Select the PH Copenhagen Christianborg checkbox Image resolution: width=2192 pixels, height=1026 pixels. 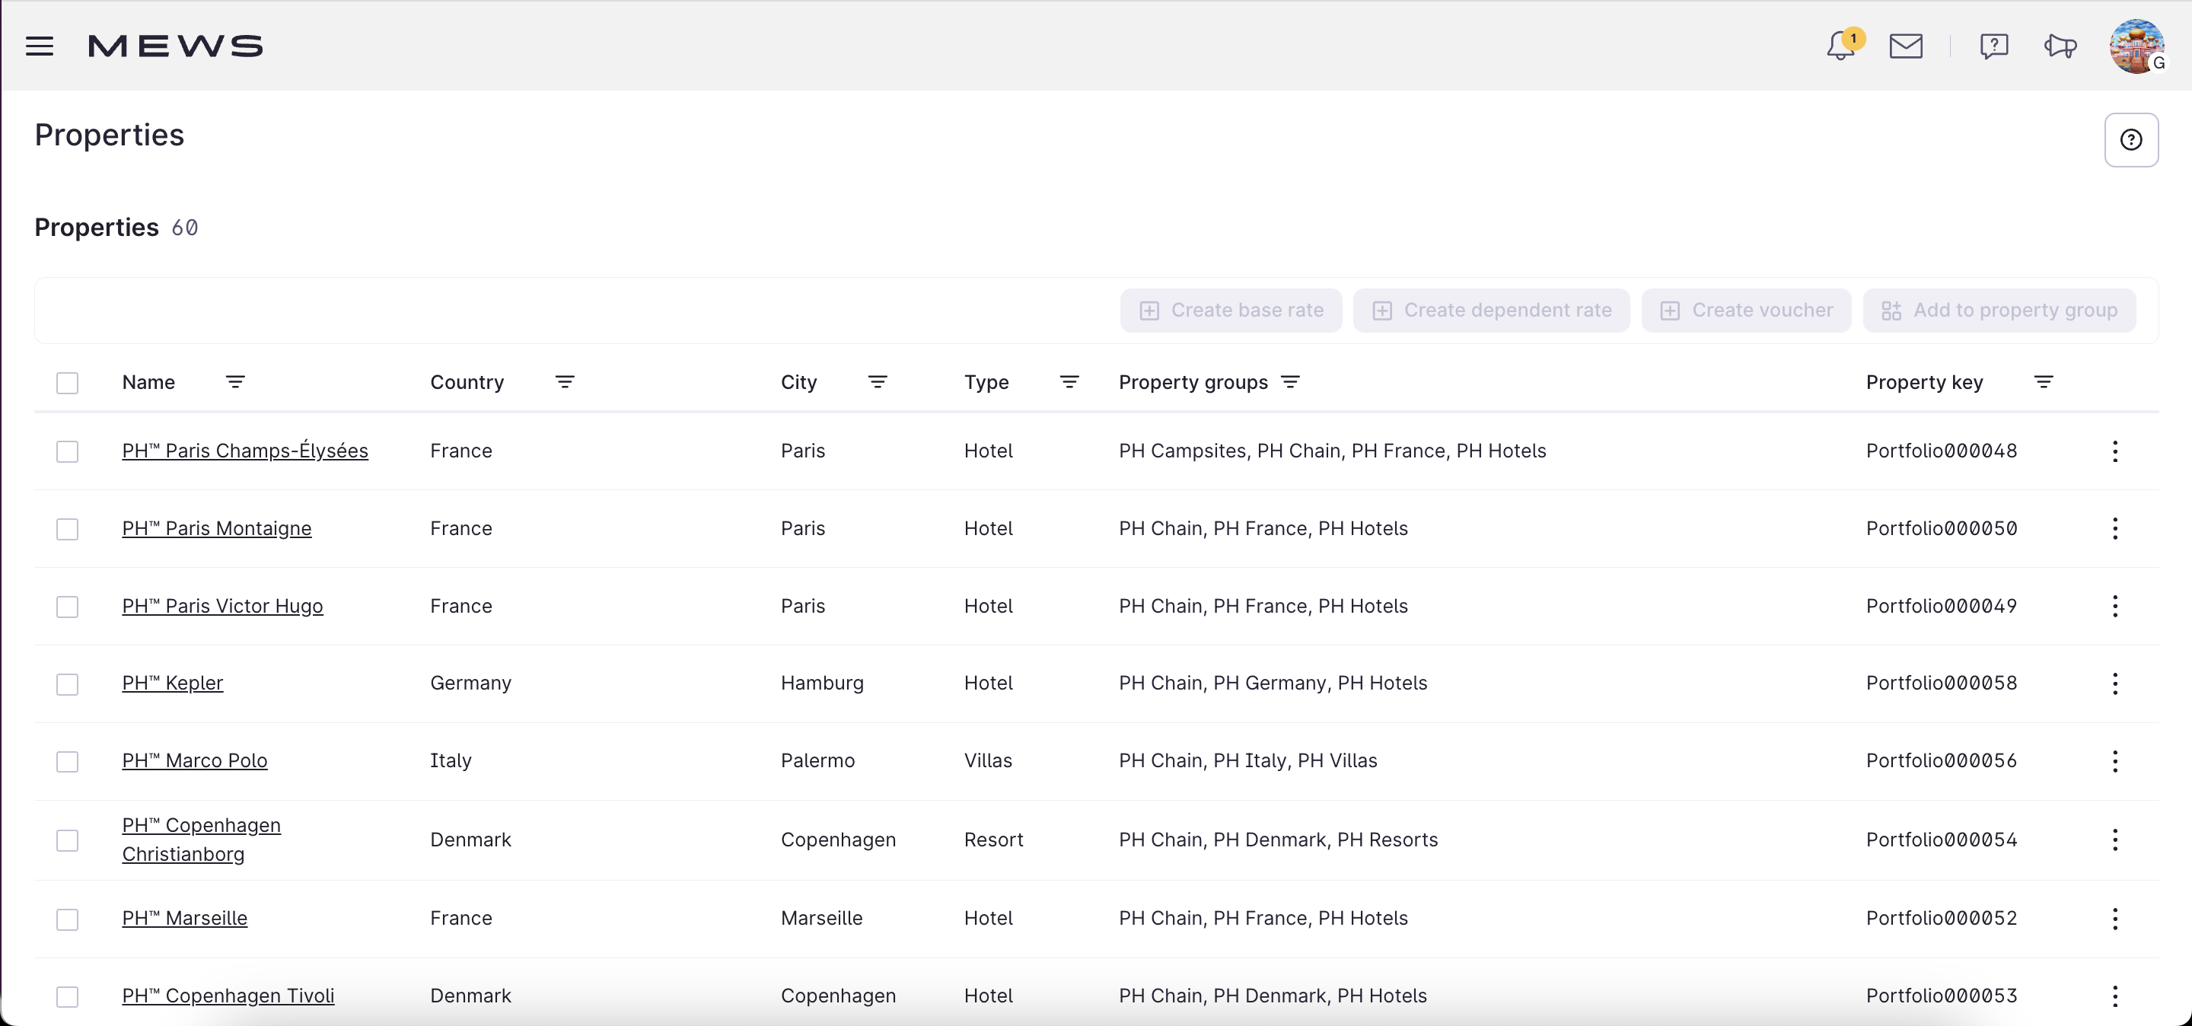coord(67,840)
